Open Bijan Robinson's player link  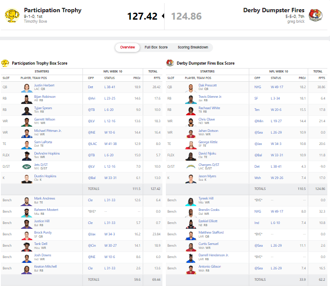point(45,96)
